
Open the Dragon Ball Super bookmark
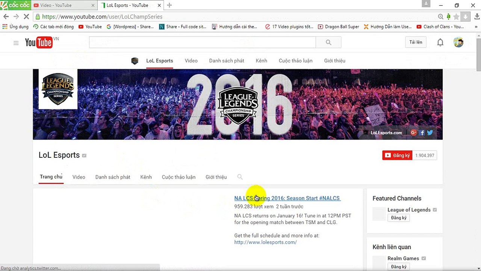339,27
